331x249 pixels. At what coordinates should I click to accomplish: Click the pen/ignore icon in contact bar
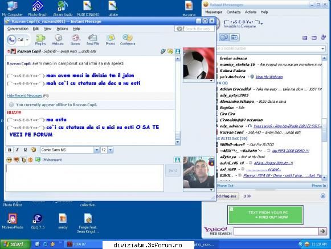163,51
